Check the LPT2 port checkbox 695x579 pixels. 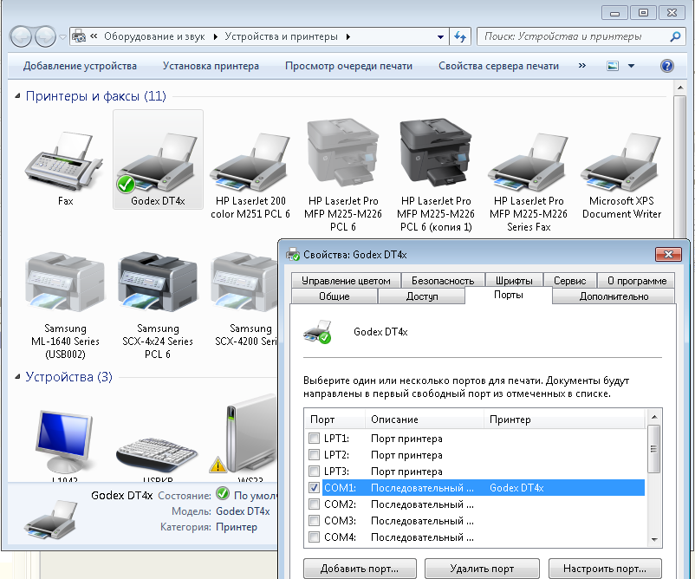[x=314, y=455]
